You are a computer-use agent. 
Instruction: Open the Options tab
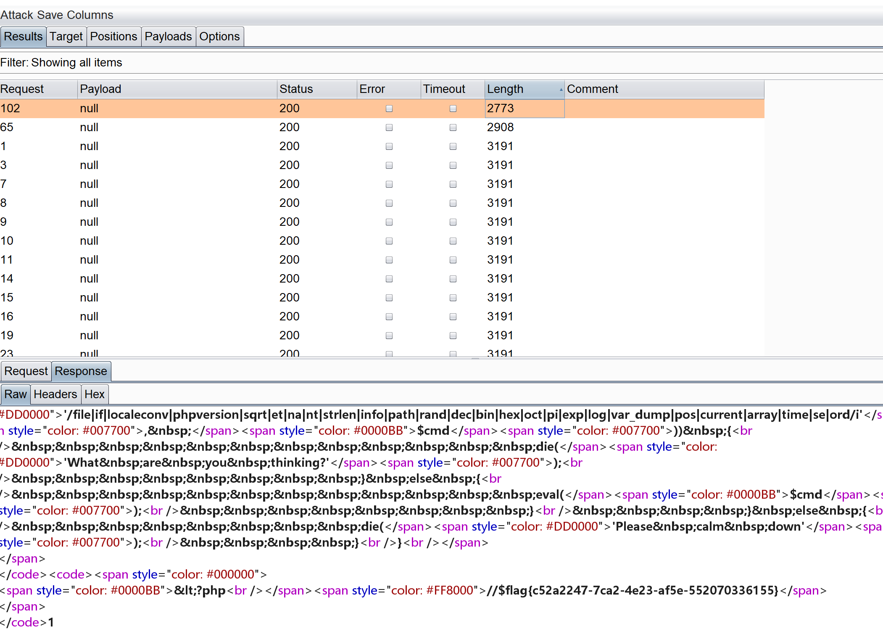pyautogui.click(x=219, y=37)
